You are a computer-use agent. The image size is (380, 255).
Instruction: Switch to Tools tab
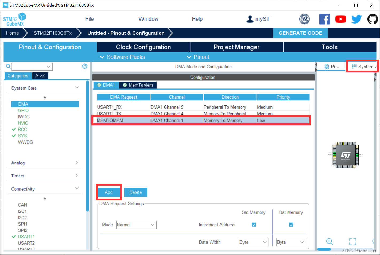330,47
